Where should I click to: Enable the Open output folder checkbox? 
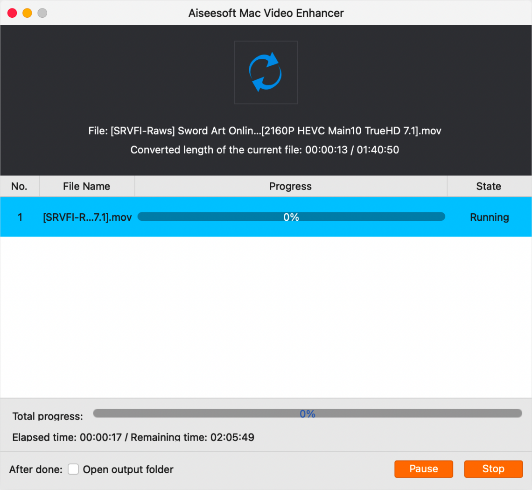(x=73, y=469)
